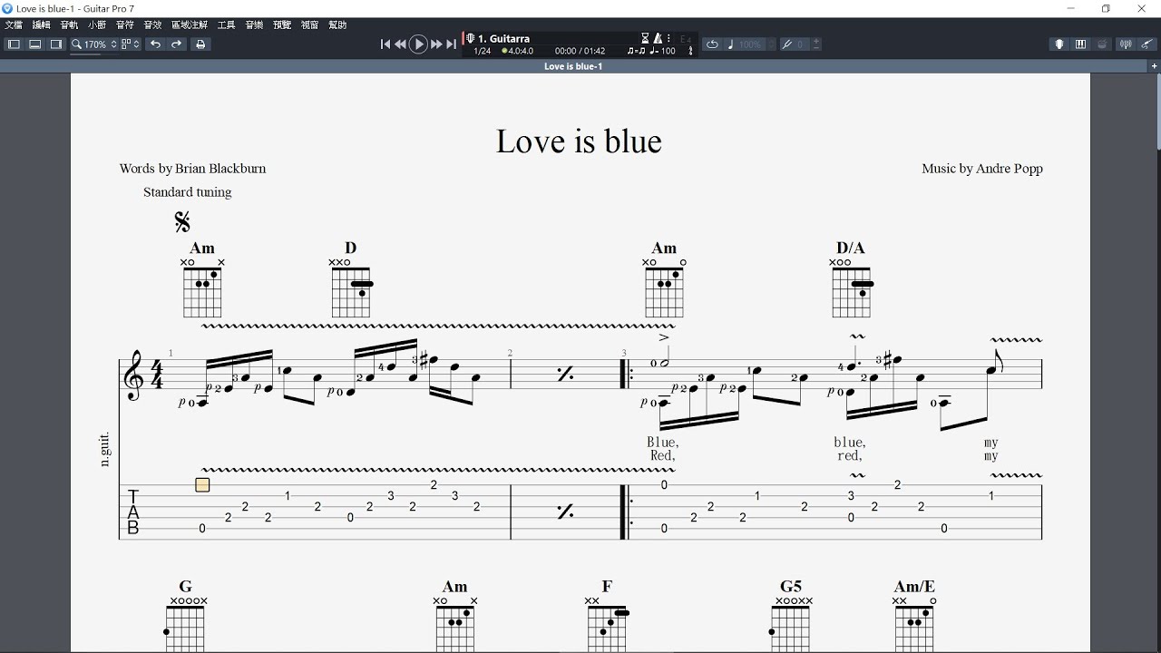Click the Love is blue title text
The width and height of the screenshot is (1161, 653).
click(579, 141)
